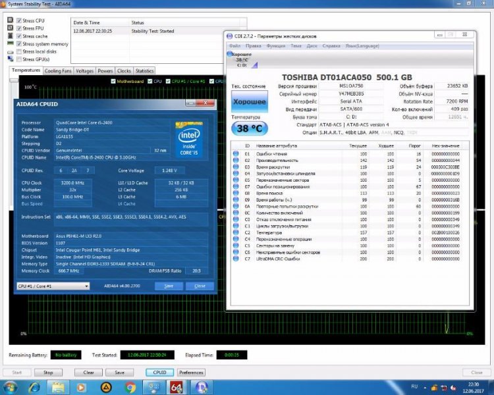This screenshot has height=395, width=494.
Task: Toggle Motherboard graph legend checkbox
Action: (x=113, y=81)
